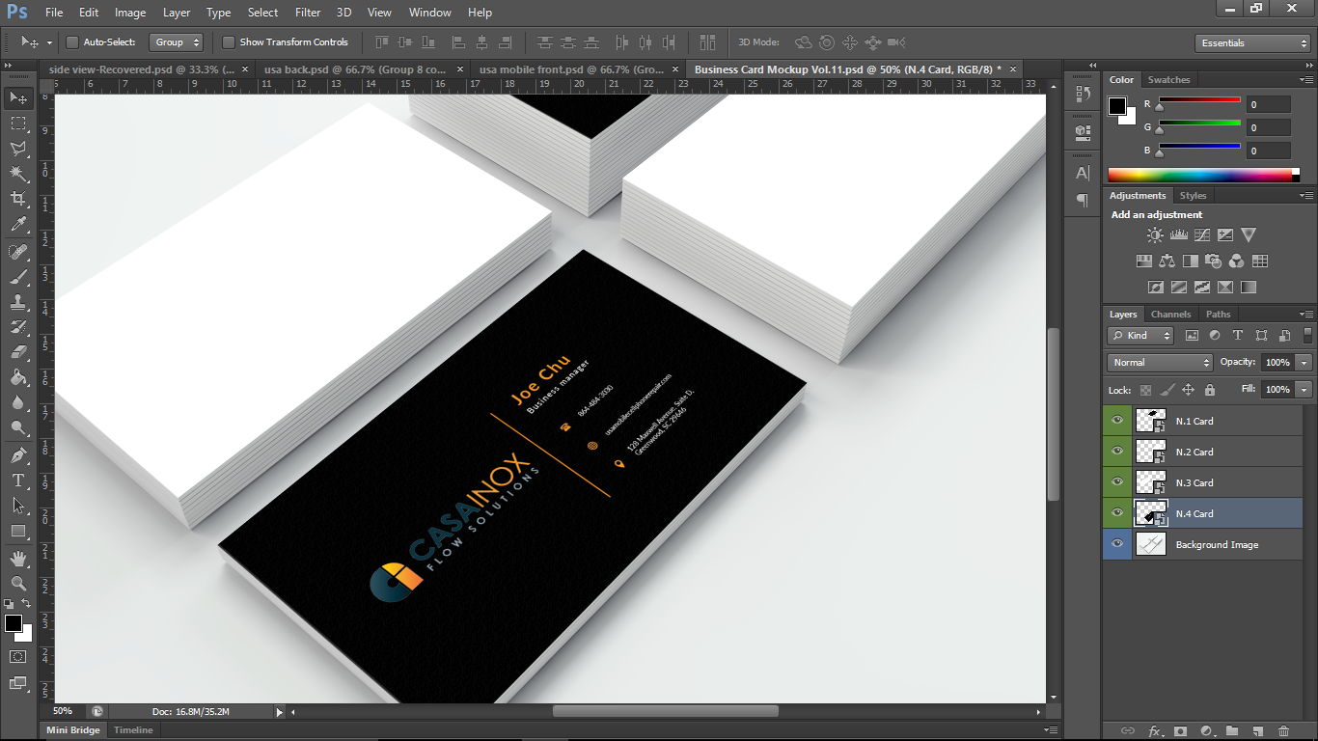The image size is (1318, 741).
Task: Select the Eyedropper tool
Action: (x=17, y=224)
